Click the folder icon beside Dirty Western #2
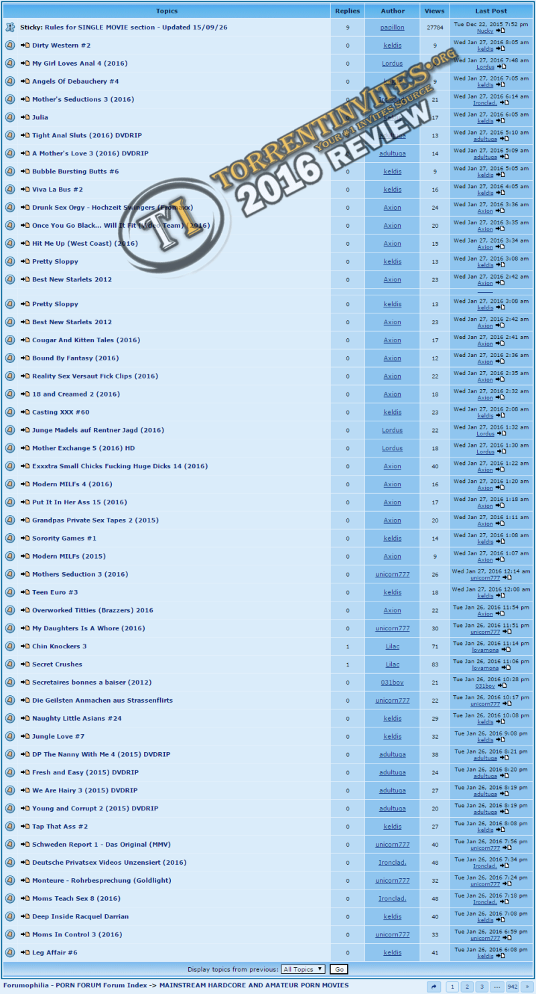536x994 pixels. (10, 46)
